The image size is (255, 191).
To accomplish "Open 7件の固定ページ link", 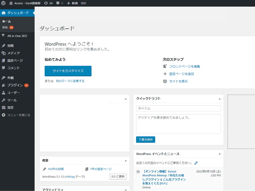I will (x=101, y=169).
